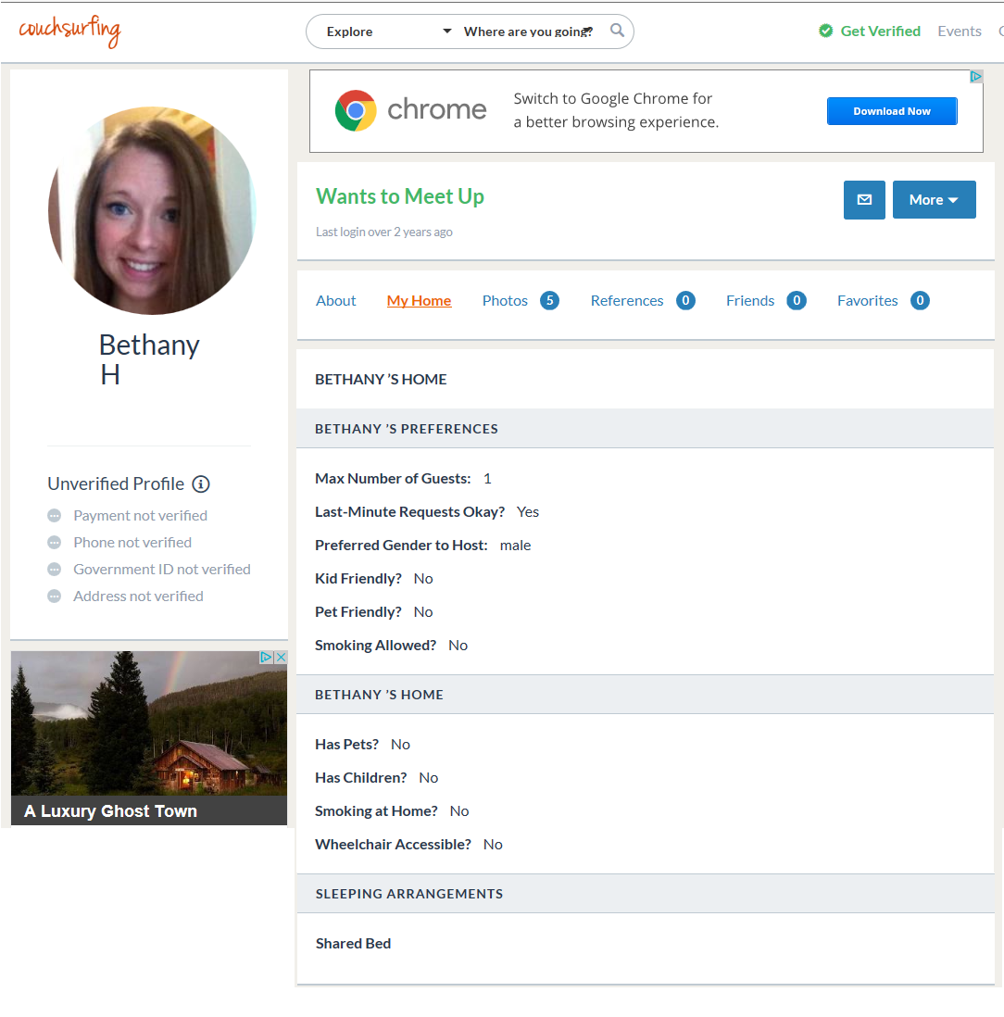Click the circular profile photo
The image size is (1004, 1017).
click(152, 210)
